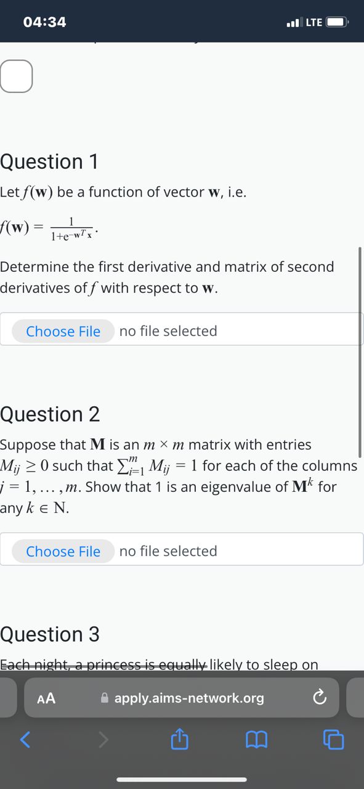Viewport: 364px width, 789px height.
Task: Open the Bookmarks icon in Safari toolbar
Action: coord(256,740)
